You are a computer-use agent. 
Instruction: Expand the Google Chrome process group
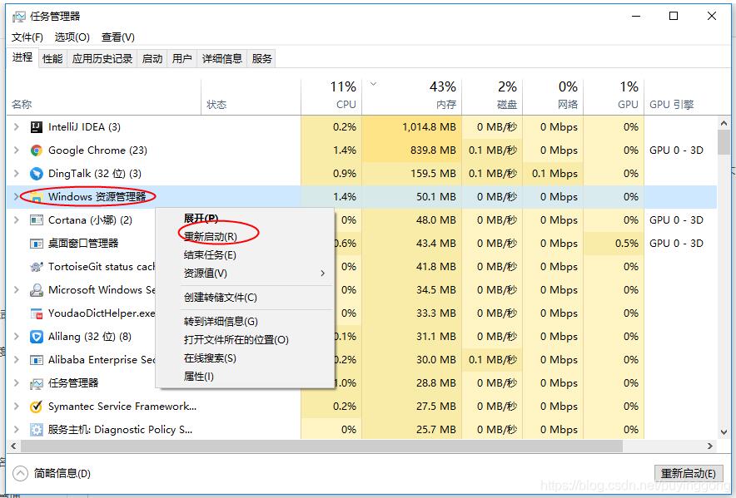pos(15,150)
